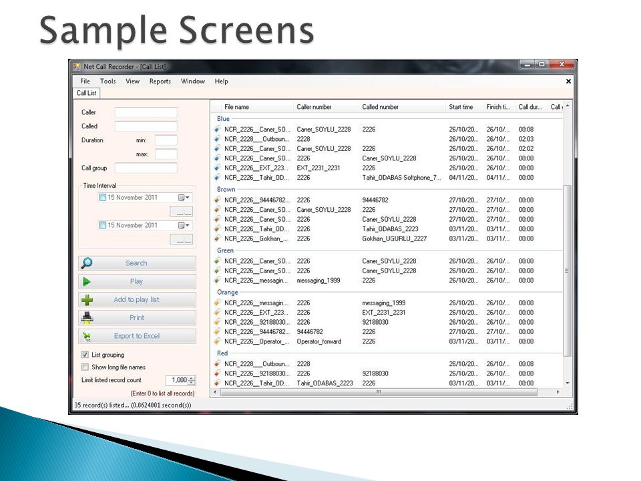Click the time button below the second date
The height and width of the screenshot is (481, 641).
(181, 239)
